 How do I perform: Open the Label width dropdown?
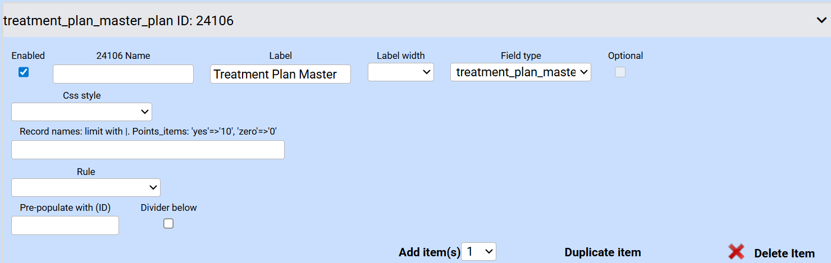400,72
